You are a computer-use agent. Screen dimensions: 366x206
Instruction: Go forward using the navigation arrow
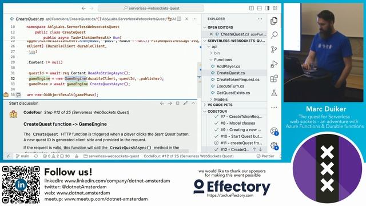tap(91, 8)
